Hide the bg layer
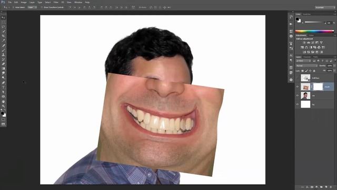The image size is (337, 190). click(298, 104)
